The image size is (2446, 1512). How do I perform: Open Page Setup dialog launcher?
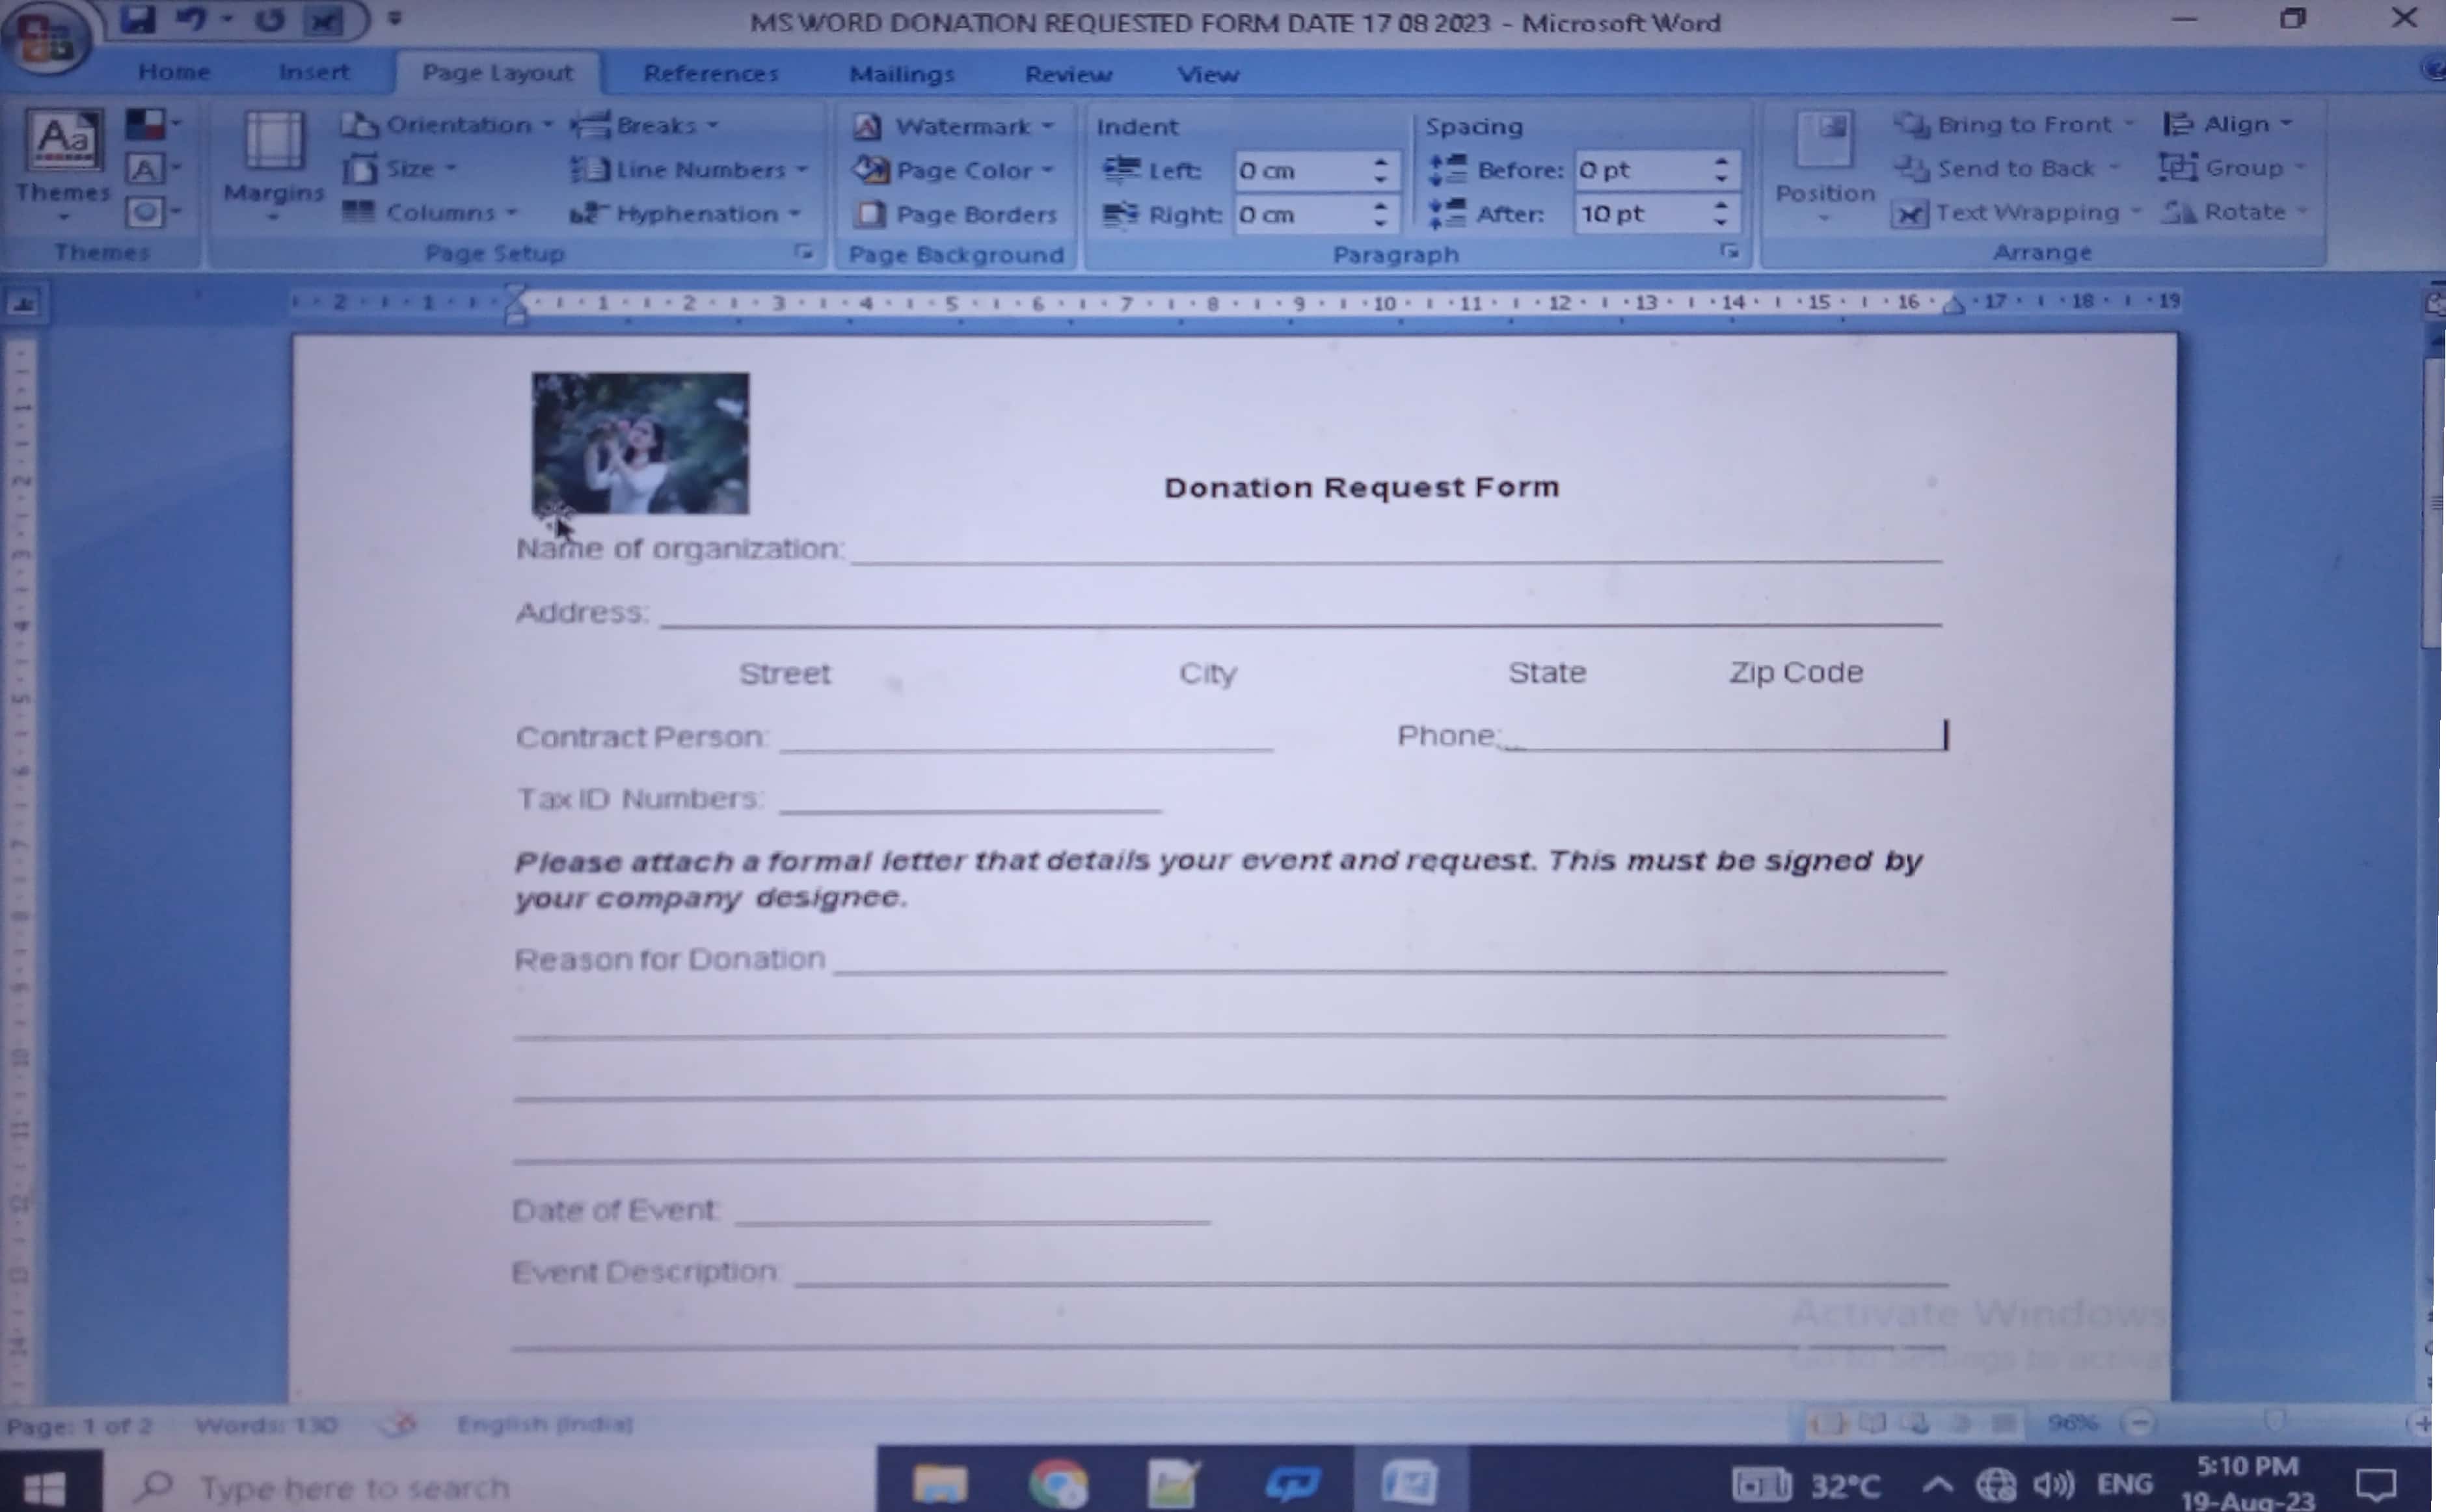click(x=803, y=252)
